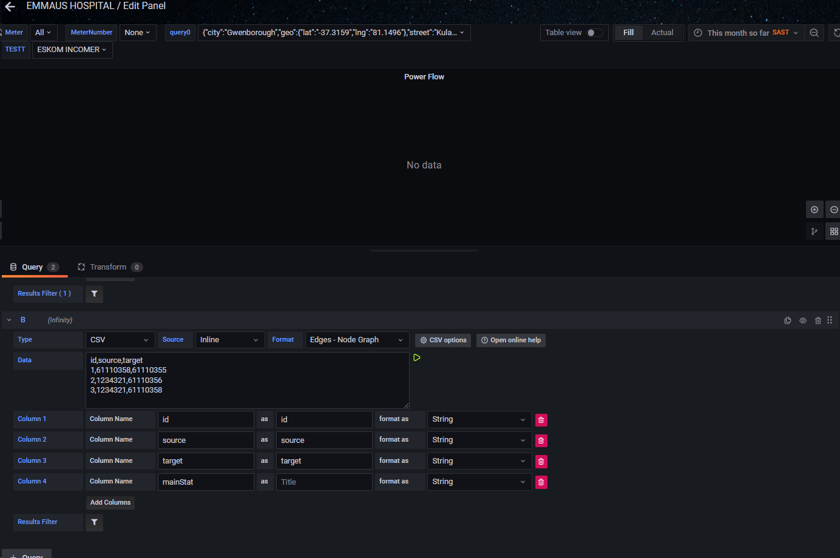Remove Column 2 source

click(541, 440)
